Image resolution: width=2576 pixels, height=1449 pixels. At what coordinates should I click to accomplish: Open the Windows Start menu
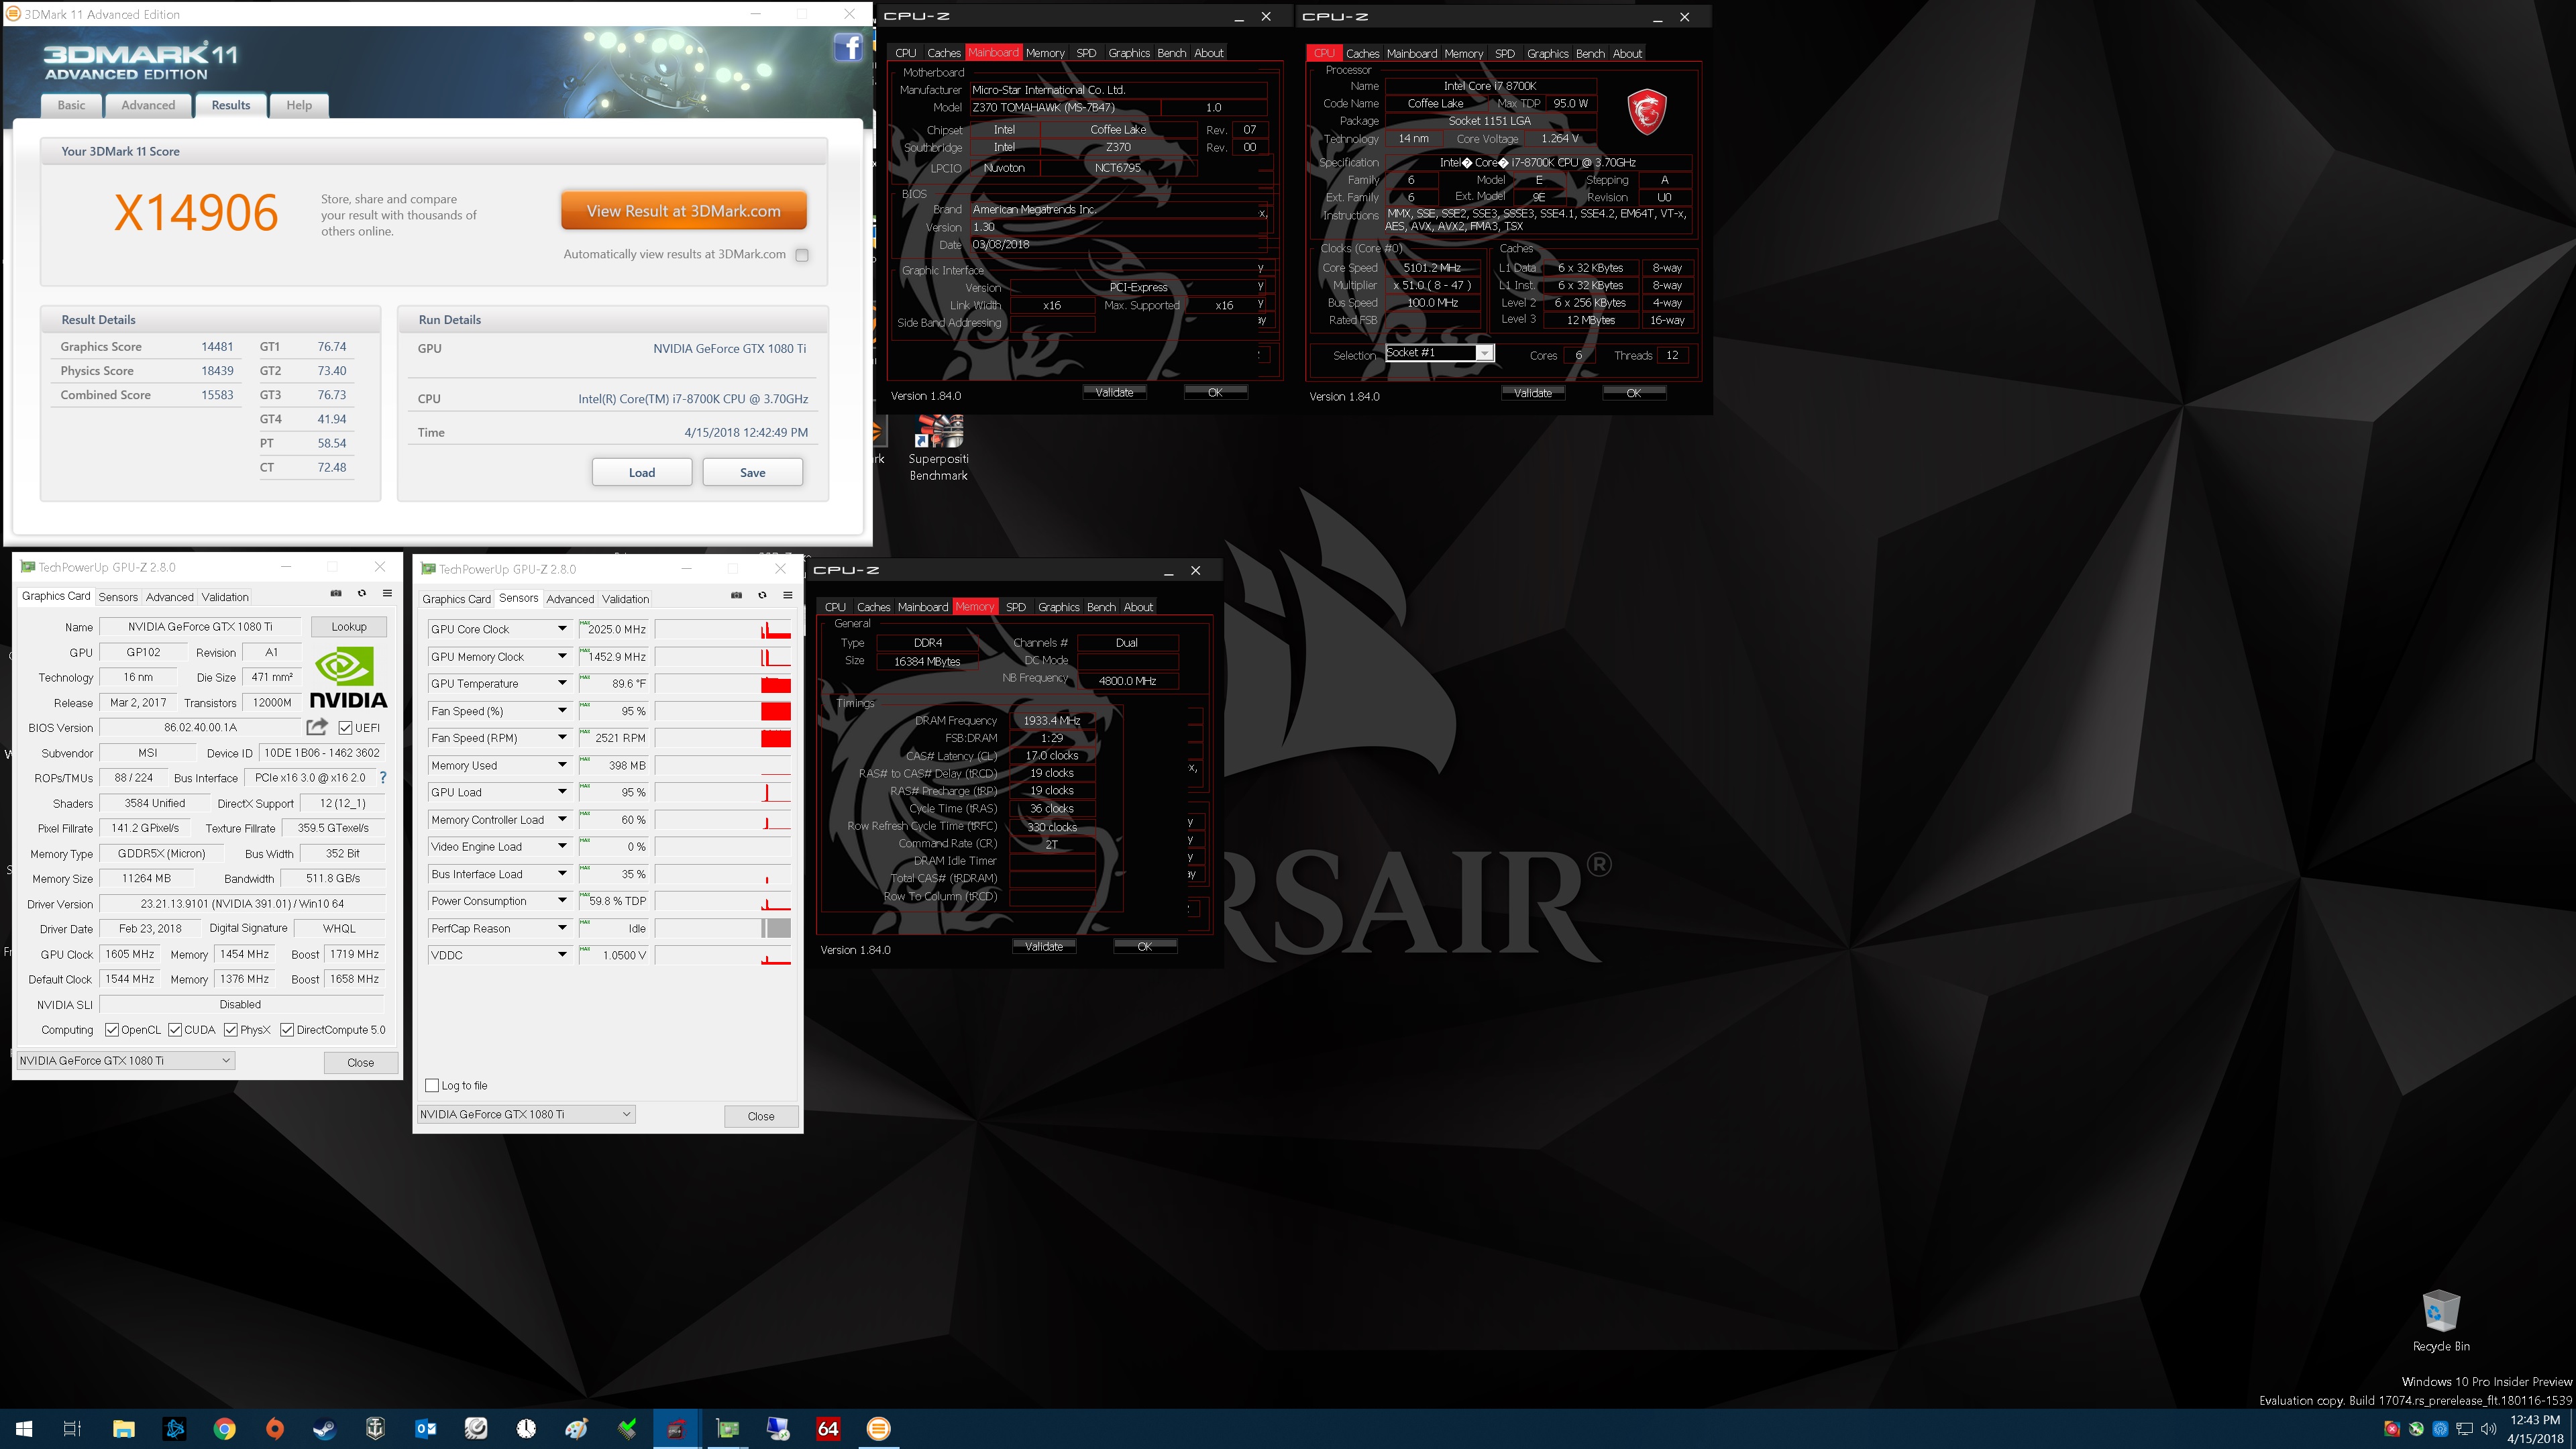pos(24,1428)
